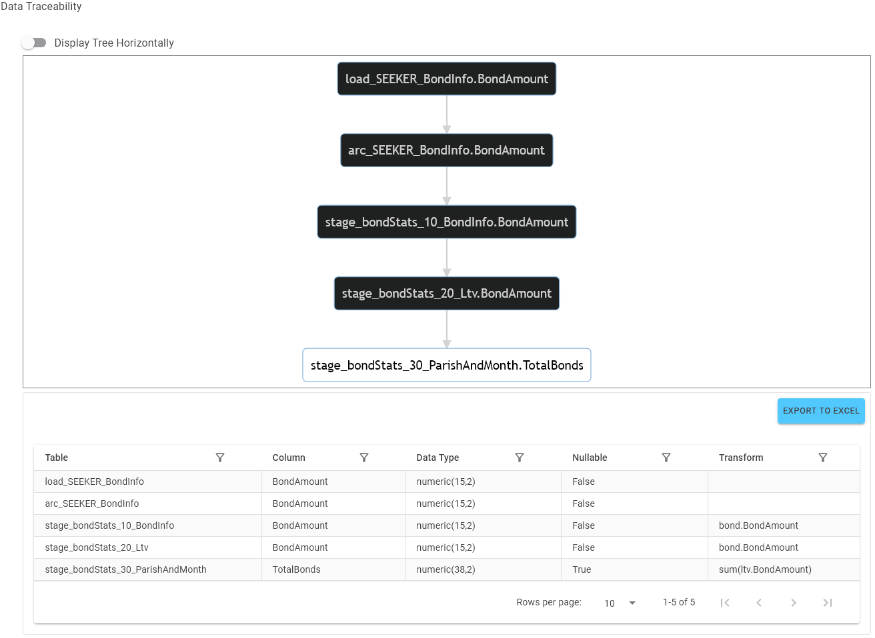Toggle Display Tree Horizontally switch
875x638 pixels.
[x=34, y=43]
